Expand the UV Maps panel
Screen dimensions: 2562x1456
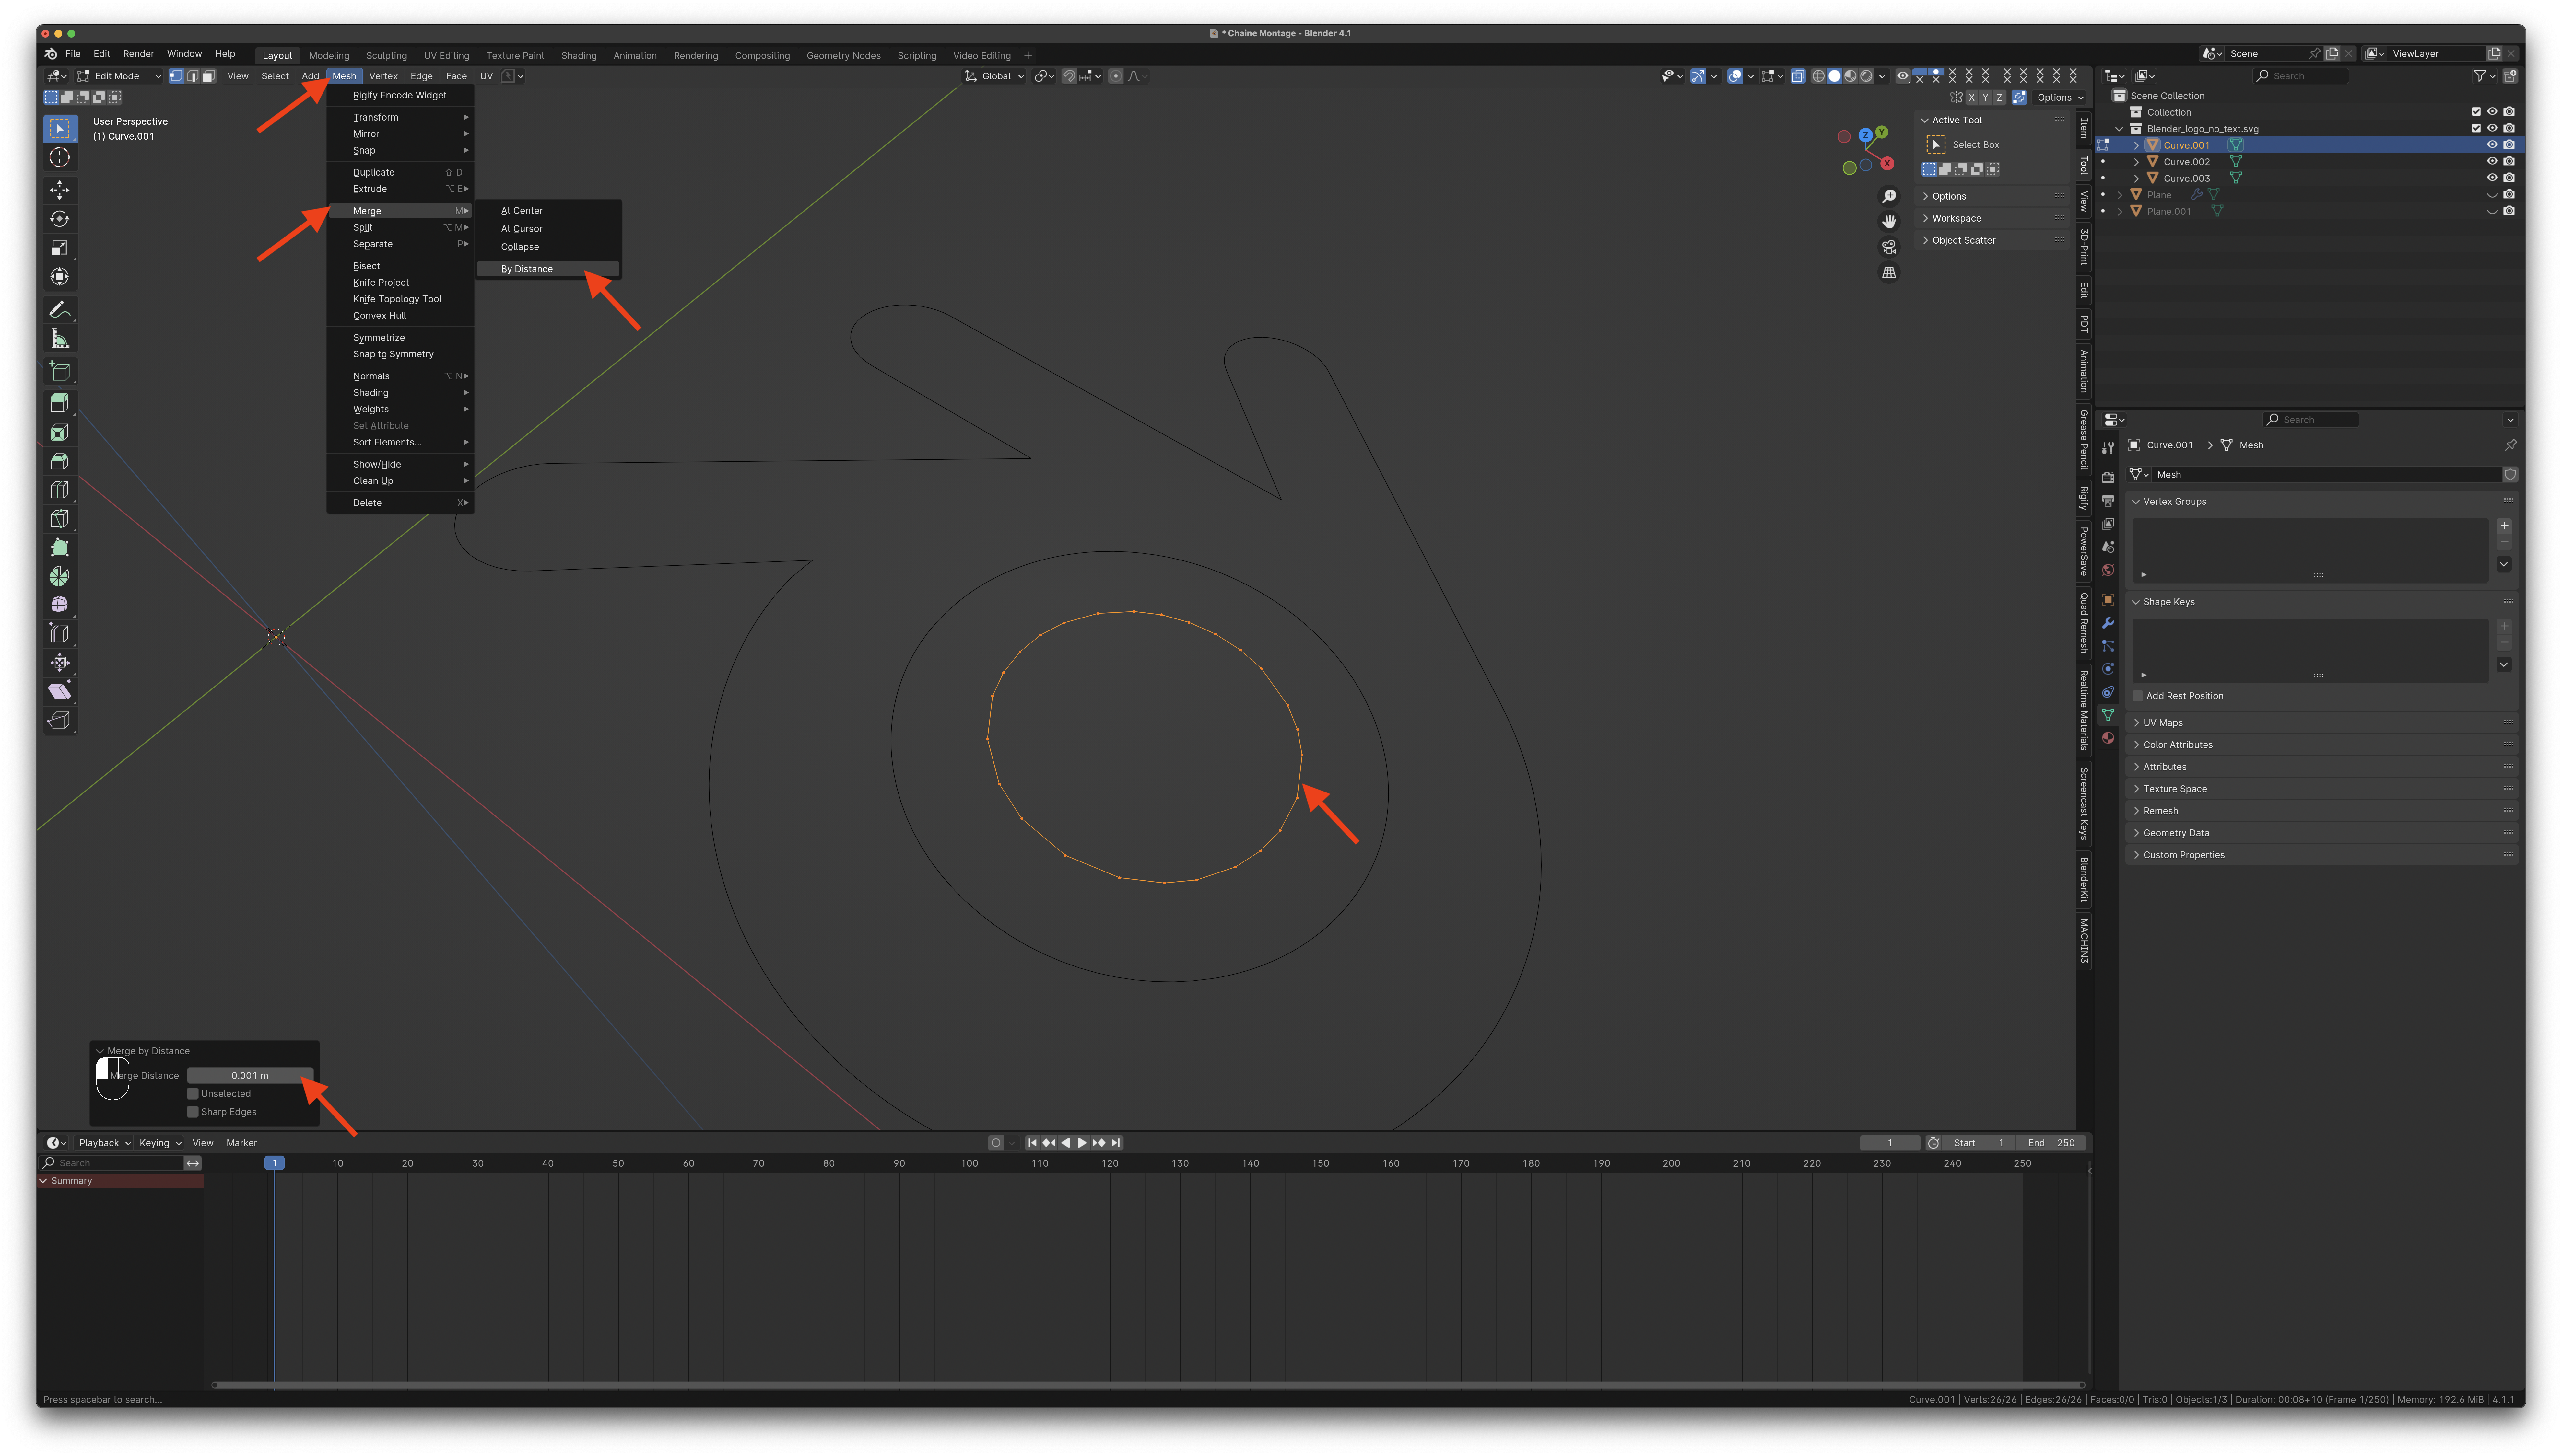click(x=2321, y=723)
